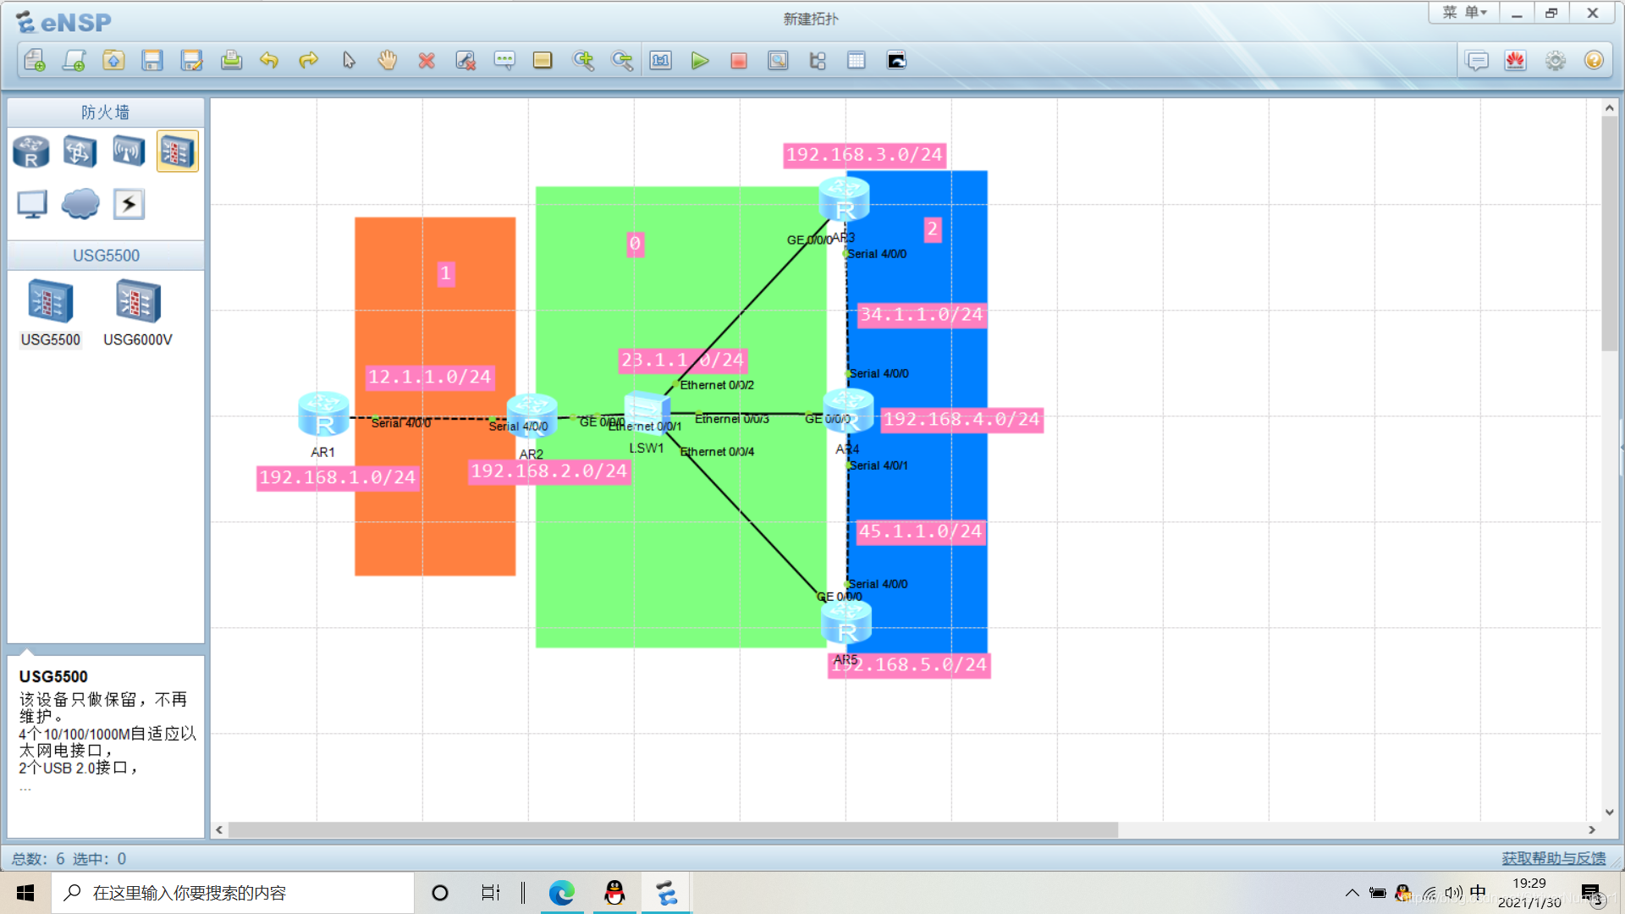Select the rectangle palette drawing tool
1625x914 pixels.
click(543, 61)
